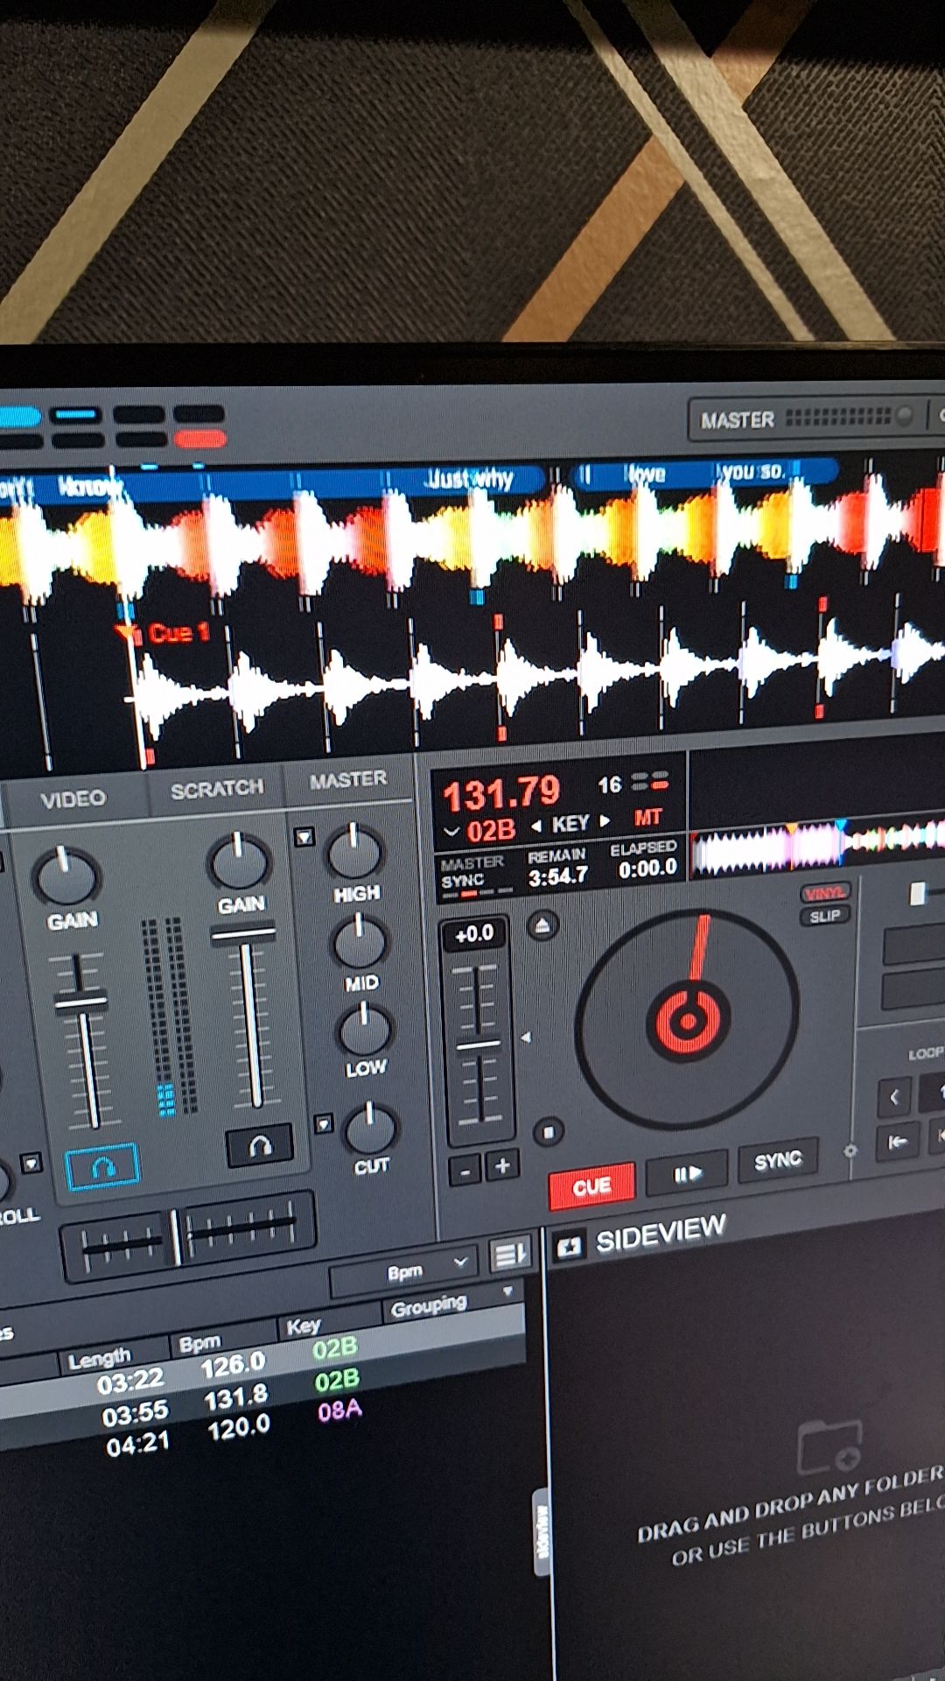Click the LOW EQ knob
Screen dimensions: 945x1681
365,1029
